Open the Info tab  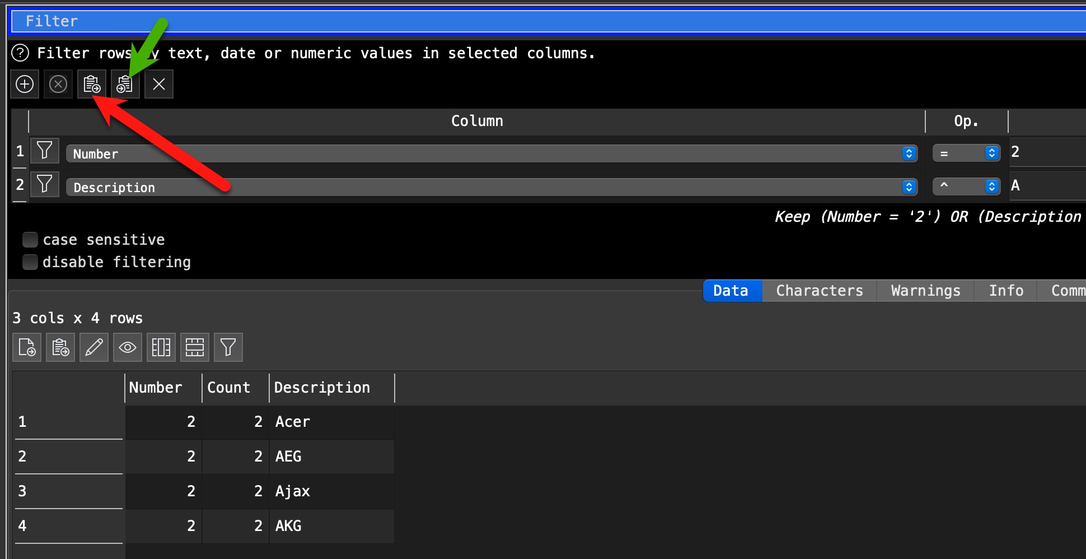click(1006, 291)
